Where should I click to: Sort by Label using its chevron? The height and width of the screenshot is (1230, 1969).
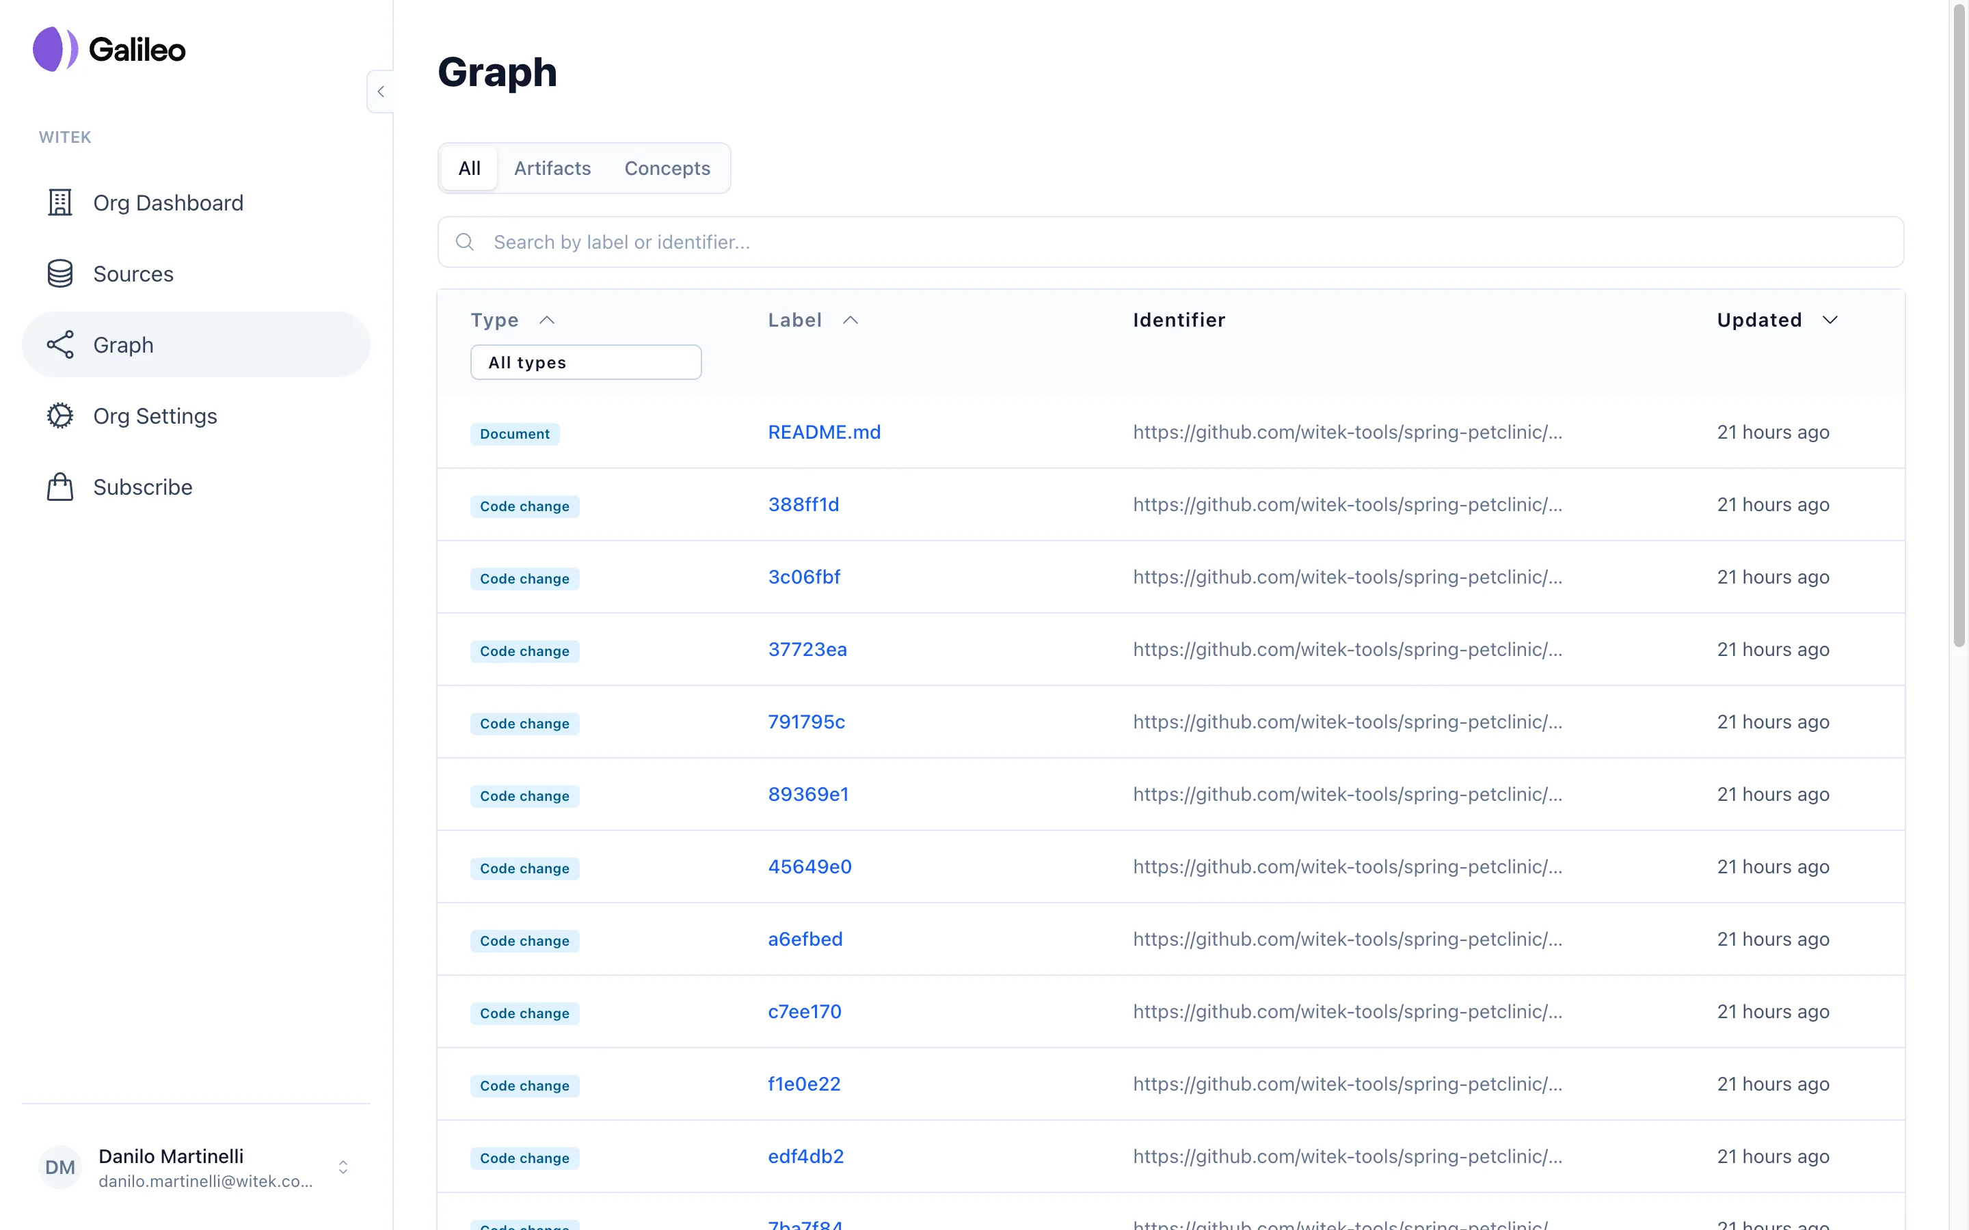850,320
